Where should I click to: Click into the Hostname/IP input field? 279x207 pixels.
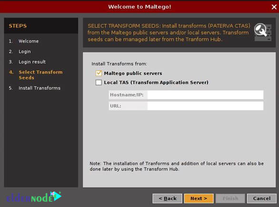click(x=205, y=95)
